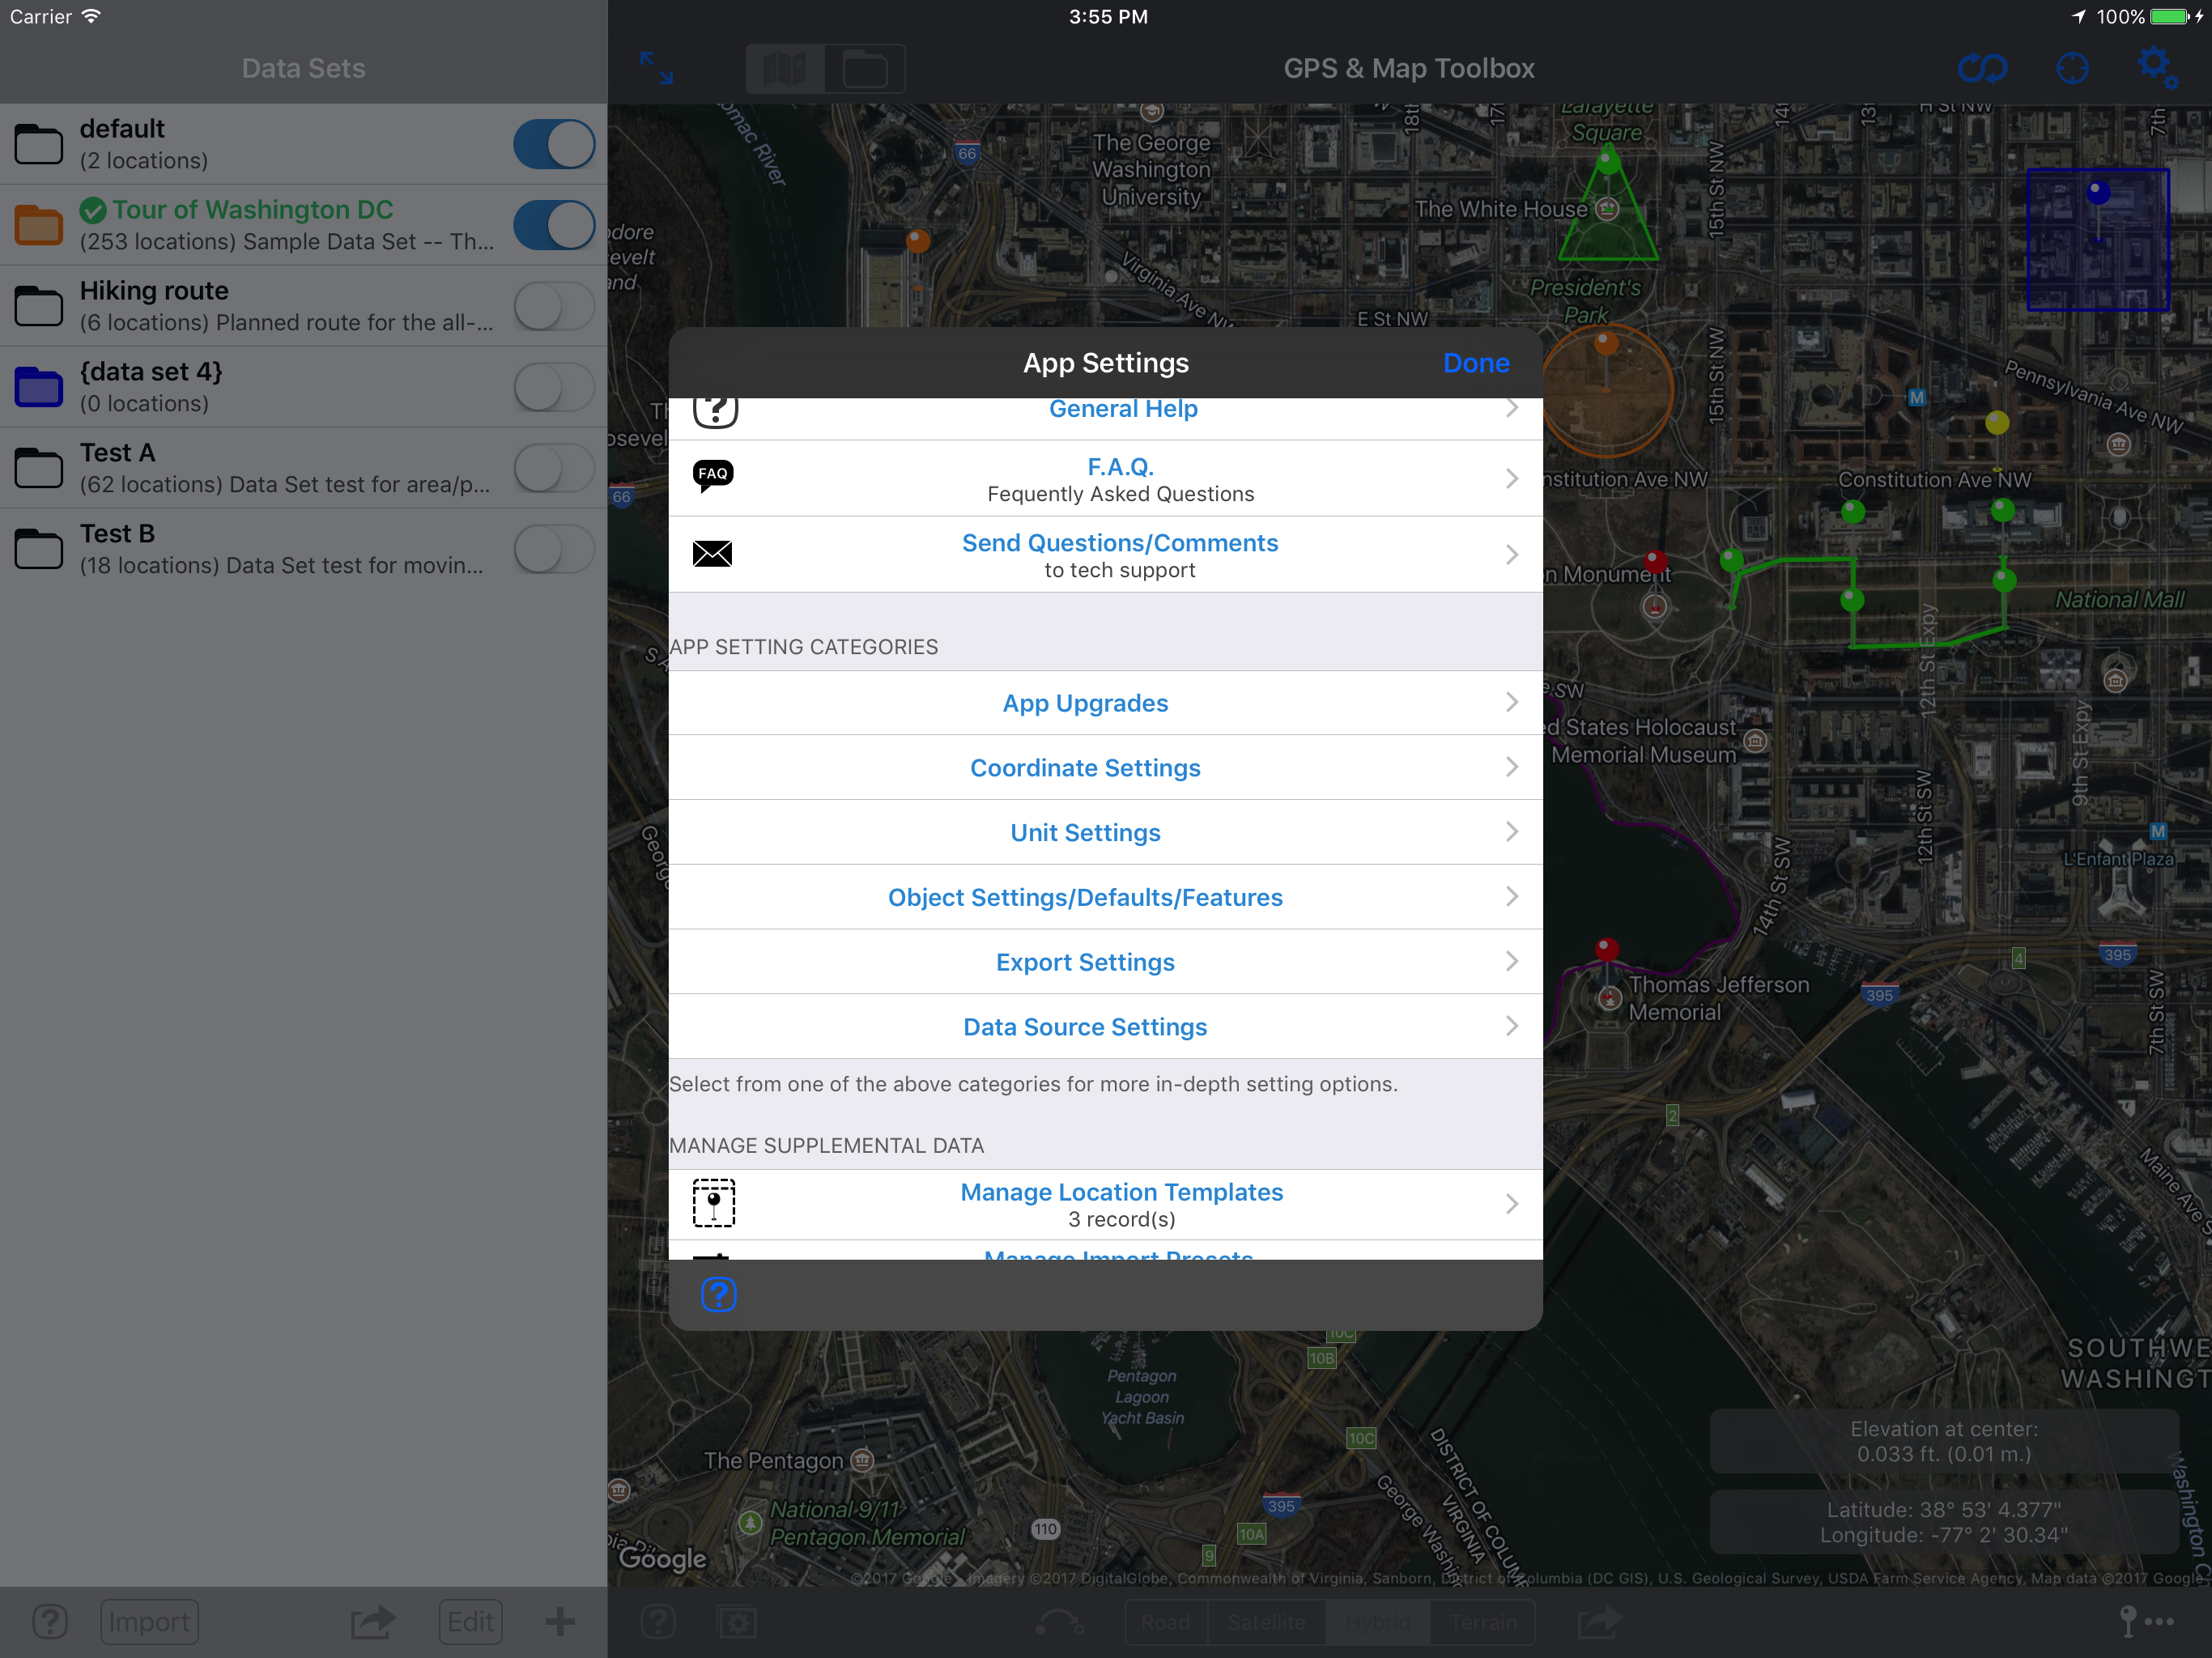2212x1658 pixels.
Task: Tap the pin with dots more icon
Action: [2146, 1621]
